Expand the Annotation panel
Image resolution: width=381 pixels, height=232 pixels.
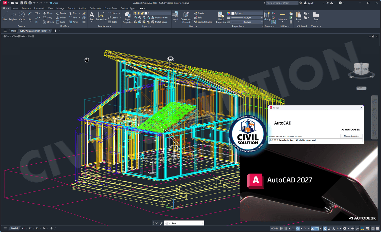click(x=104, y=26)
